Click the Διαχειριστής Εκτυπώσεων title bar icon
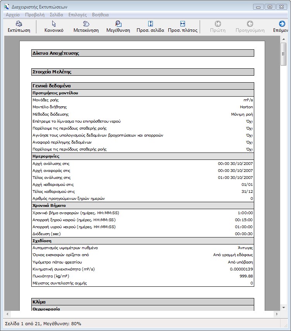 click(5, 6)
